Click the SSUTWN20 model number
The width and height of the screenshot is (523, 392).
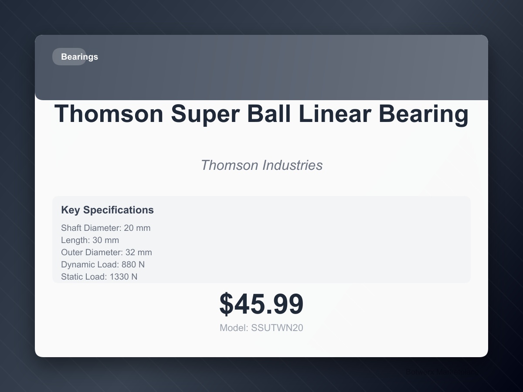click(277, 328)
